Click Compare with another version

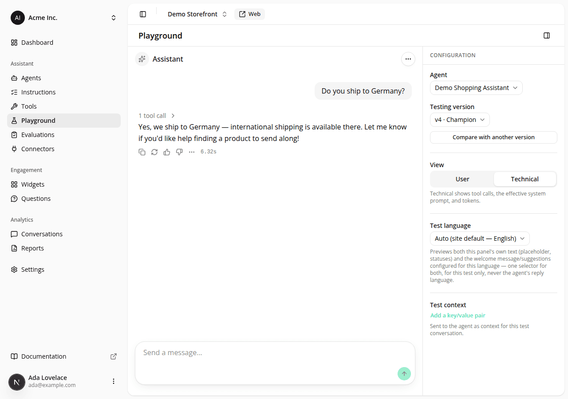tap(493, 137)
